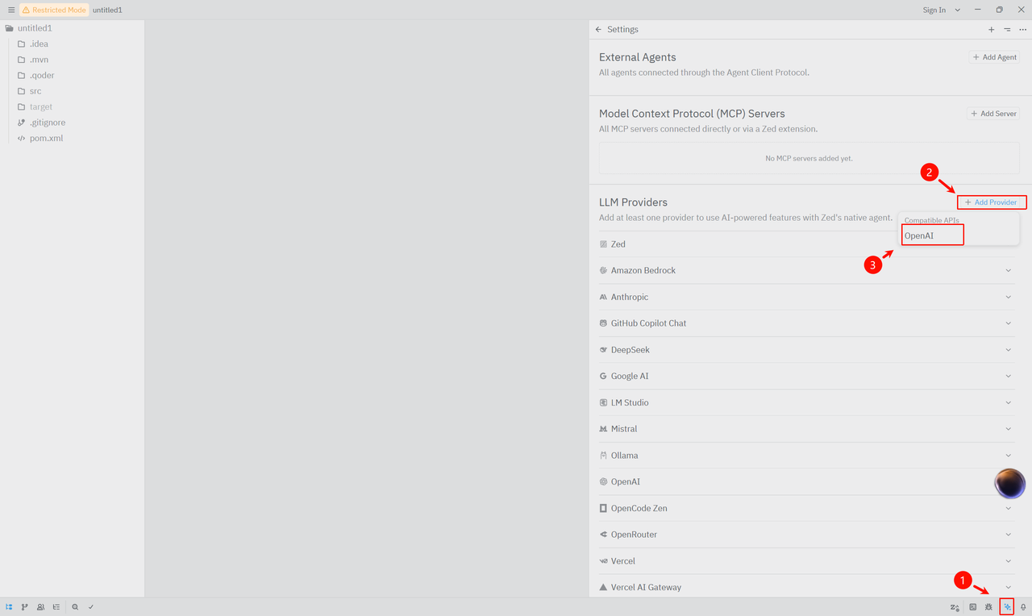This screenshot has height=616, width=1032.
Task: Open project search magnifier icon
Action: coord(75,607)
